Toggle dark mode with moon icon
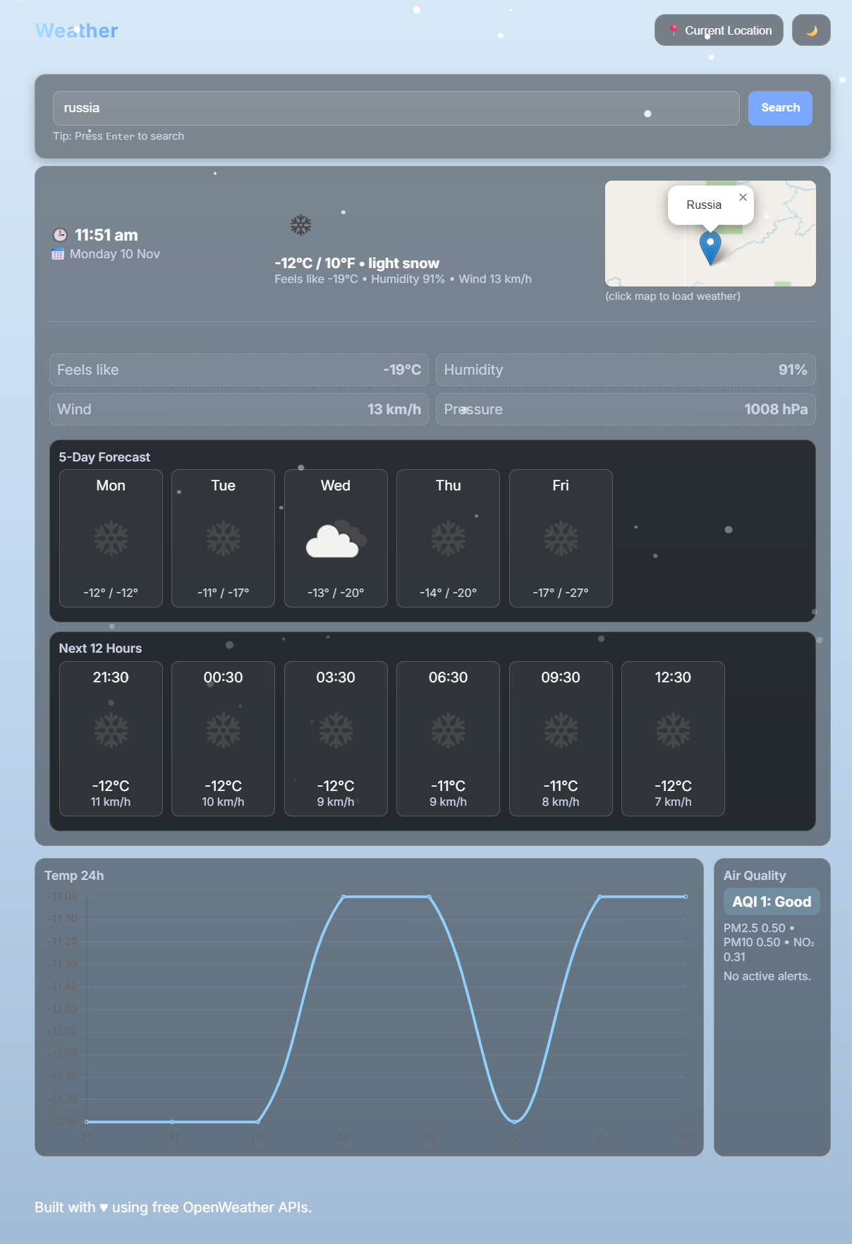 click(x=811, y=30)
